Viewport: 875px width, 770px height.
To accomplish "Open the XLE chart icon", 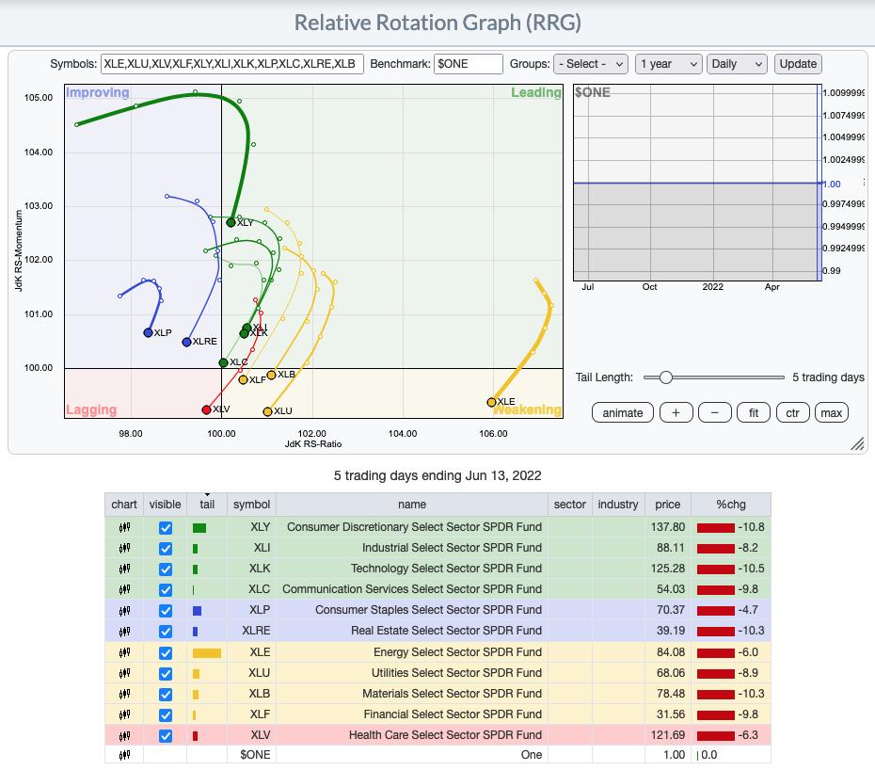I will tap(124, 652).
